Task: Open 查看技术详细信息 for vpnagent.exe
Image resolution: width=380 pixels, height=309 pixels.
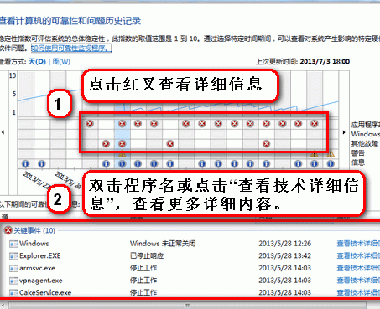Action: click(x=358, y=281)
